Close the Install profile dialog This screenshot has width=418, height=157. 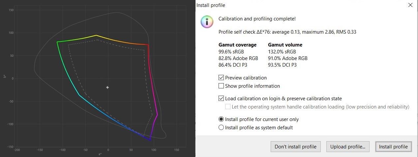click(410, 5)
